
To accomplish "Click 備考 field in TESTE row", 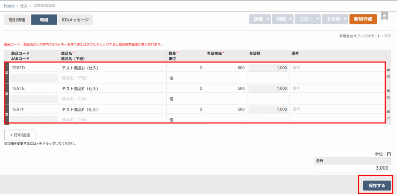I will click(337, 88).
